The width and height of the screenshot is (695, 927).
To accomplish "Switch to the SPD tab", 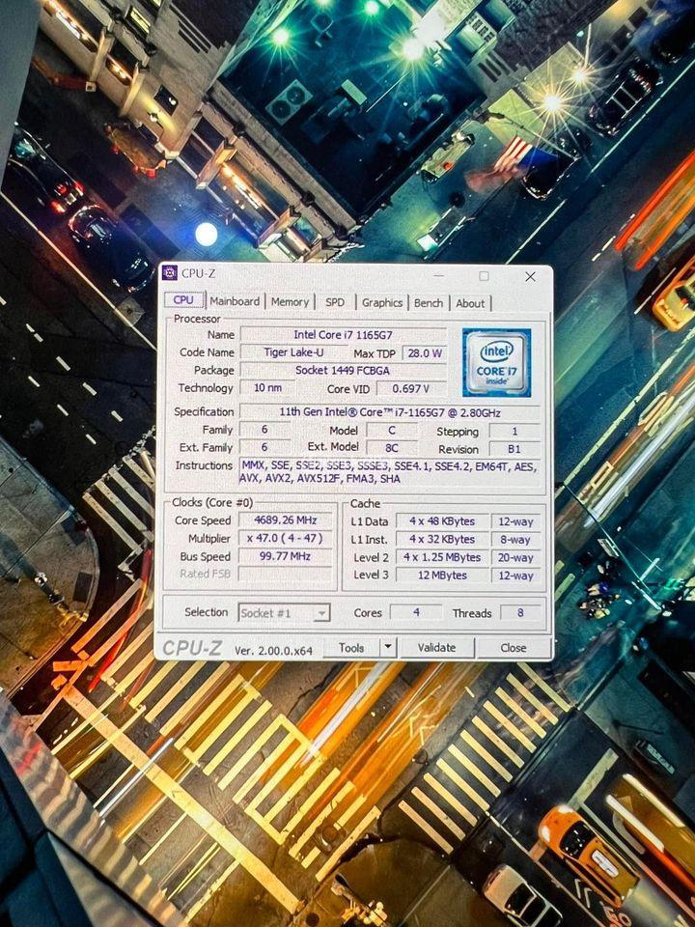I will 335,301.
